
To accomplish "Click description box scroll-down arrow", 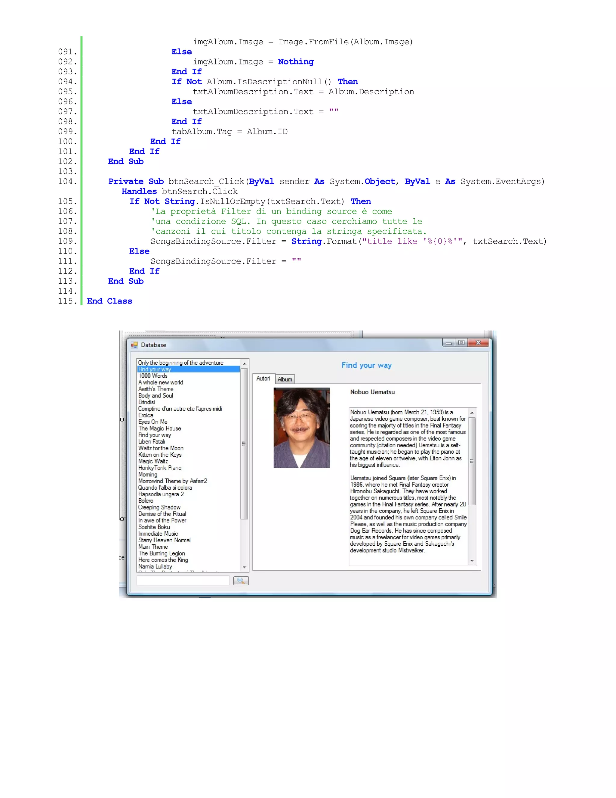I will 472,560.
